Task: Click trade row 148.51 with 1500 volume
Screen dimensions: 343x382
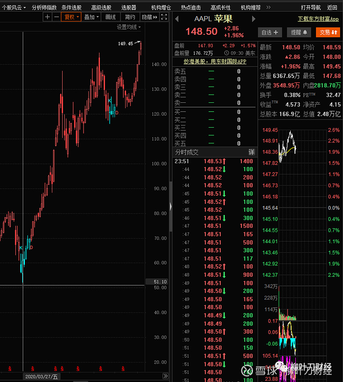Action: pyautogui.click(x=215, y=226)
